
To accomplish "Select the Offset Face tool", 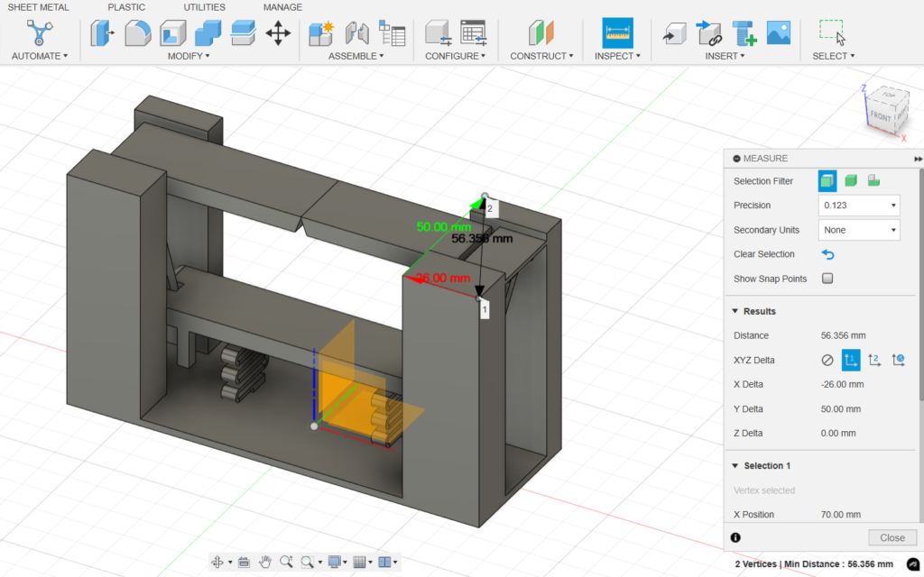I will pyautogui.click(x=243, y=33).
